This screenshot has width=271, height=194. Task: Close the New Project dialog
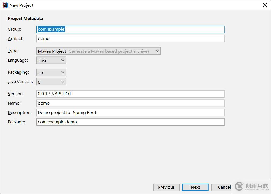pos(265,5)
